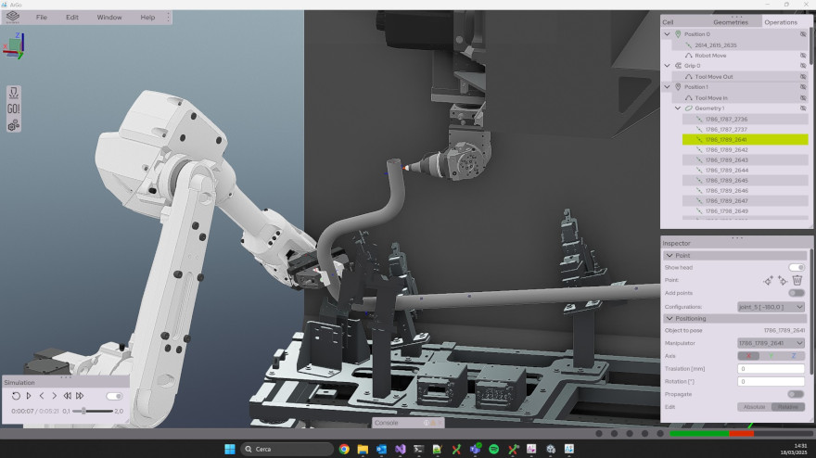Image resolution: width=816 pixels, height=458 pixels.
Task: Enable the Add points switch
Action: tap(797, 293)
